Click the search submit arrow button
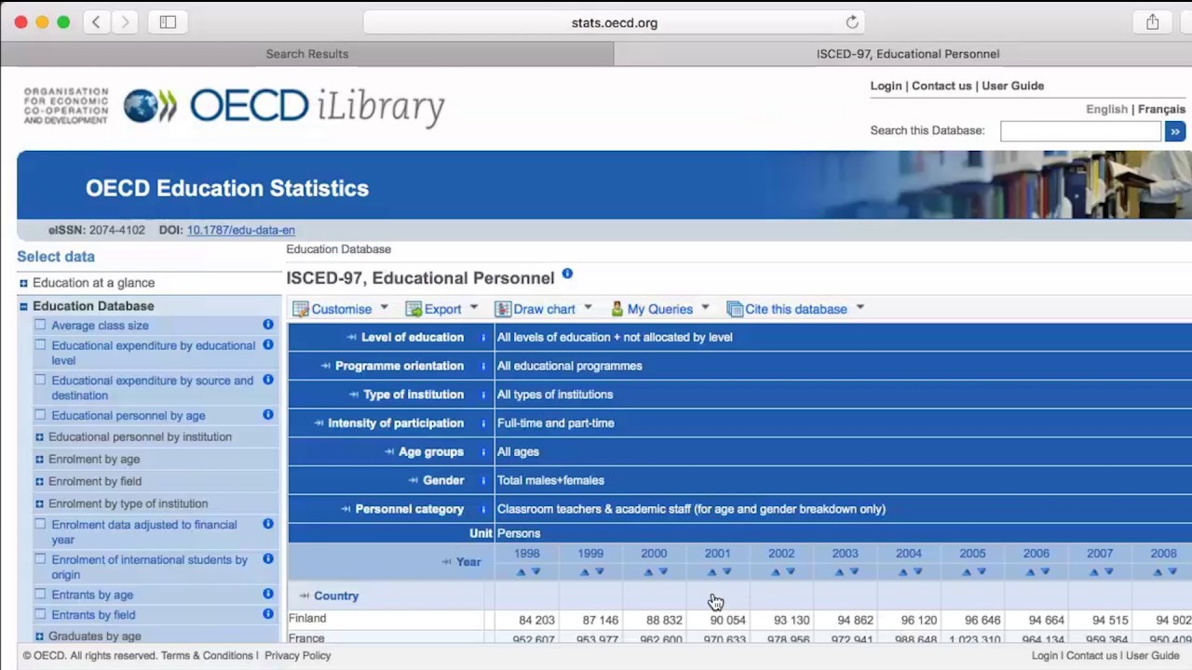 pos(1175,131)
